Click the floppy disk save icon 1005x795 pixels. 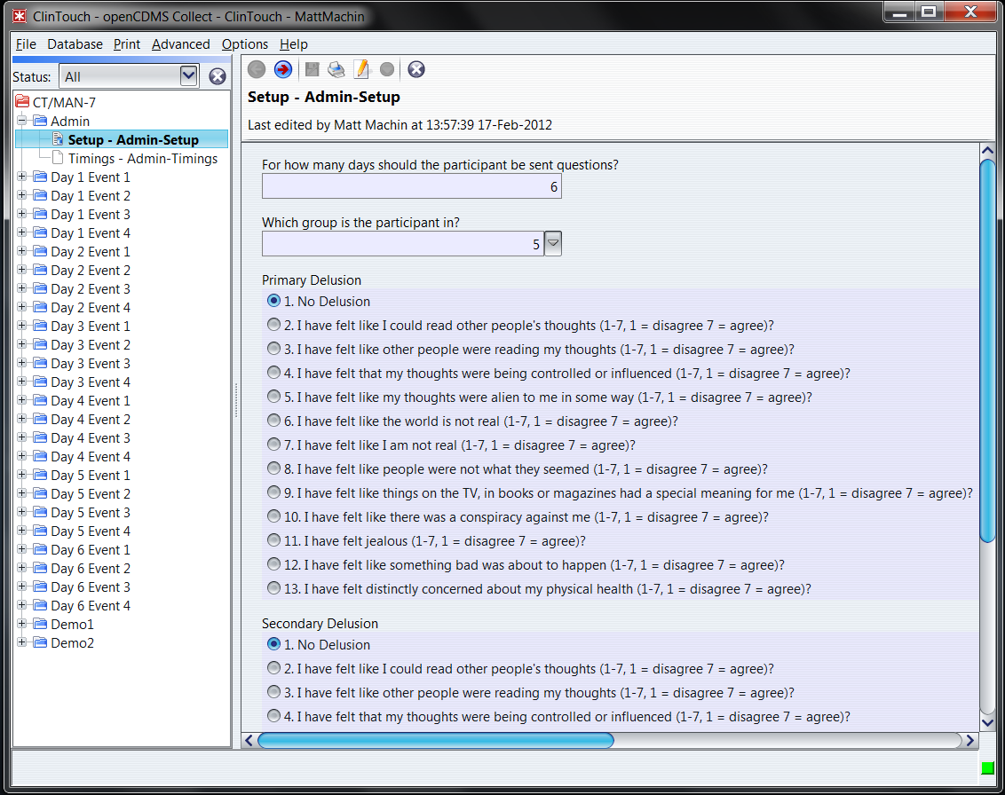312,69
